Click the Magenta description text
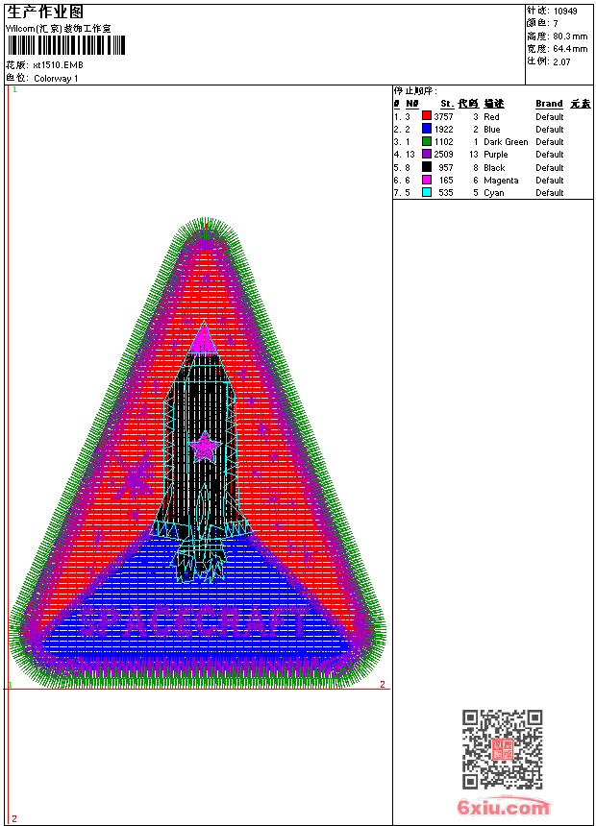The width and height of the screenshot is (596, 826). pos(501,181)
